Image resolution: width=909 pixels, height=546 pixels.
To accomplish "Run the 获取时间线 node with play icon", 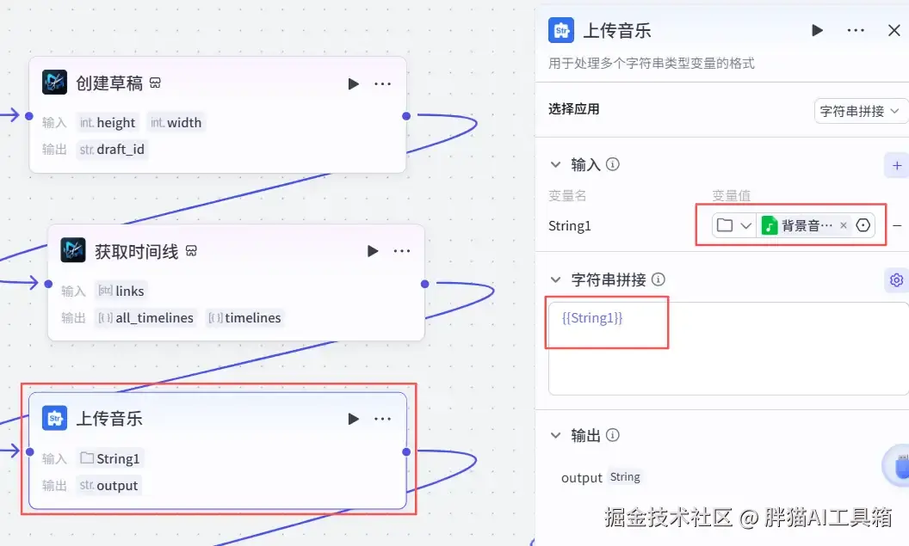I will tap(373, 251).
